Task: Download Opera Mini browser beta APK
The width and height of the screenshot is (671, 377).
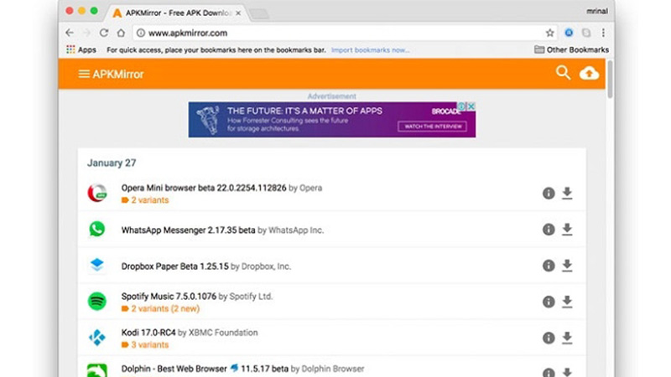Action: coord(567,194)
